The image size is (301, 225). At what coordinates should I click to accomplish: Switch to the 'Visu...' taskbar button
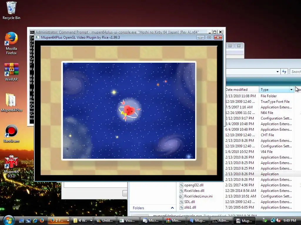point(128,221)
